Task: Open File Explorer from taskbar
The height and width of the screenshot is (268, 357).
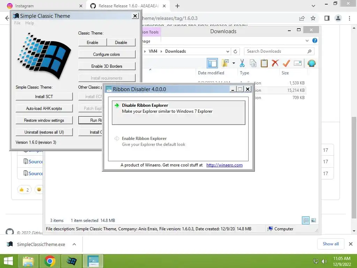Action: 28,261
